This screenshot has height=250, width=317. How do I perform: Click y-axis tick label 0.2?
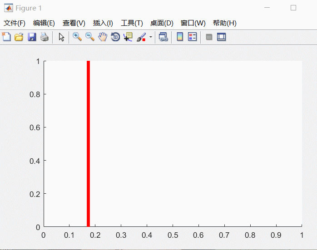[35, 194]
